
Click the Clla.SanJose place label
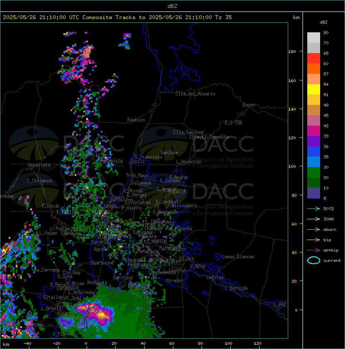(188, 132)
